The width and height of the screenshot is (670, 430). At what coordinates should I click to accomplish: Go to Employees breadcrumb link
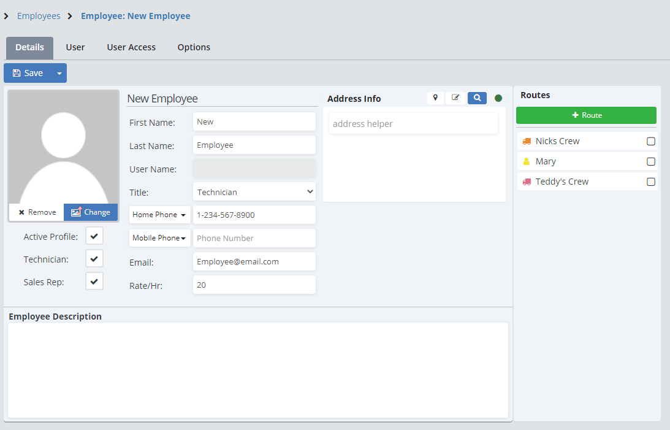(39, 16)
